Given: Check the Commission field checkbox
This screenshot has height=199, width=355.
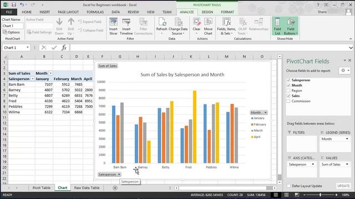Looking at the screenshot, I should coord(288,101).
